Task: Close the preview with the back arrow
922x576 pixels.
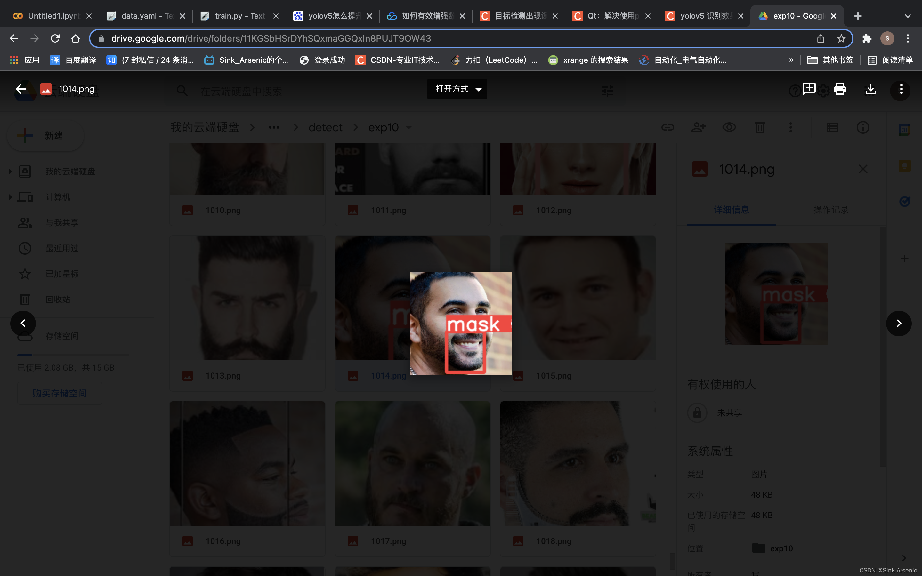Action: pyautogui.click(x=20, y=89)
